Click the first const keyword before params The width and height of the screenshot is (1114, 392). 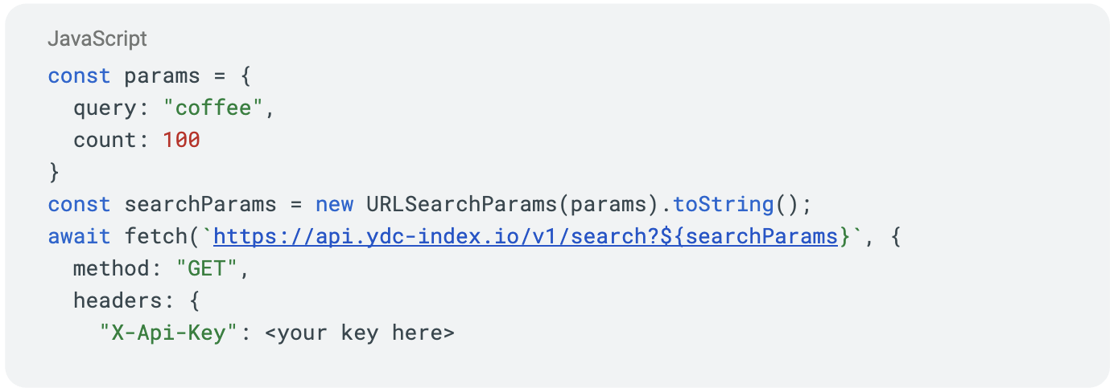(x=79, y=76)
